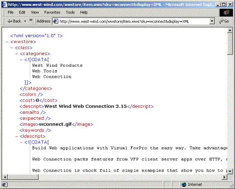Open the File menu
This screenshot has height=189, width=235.
[x=11, y=13]
